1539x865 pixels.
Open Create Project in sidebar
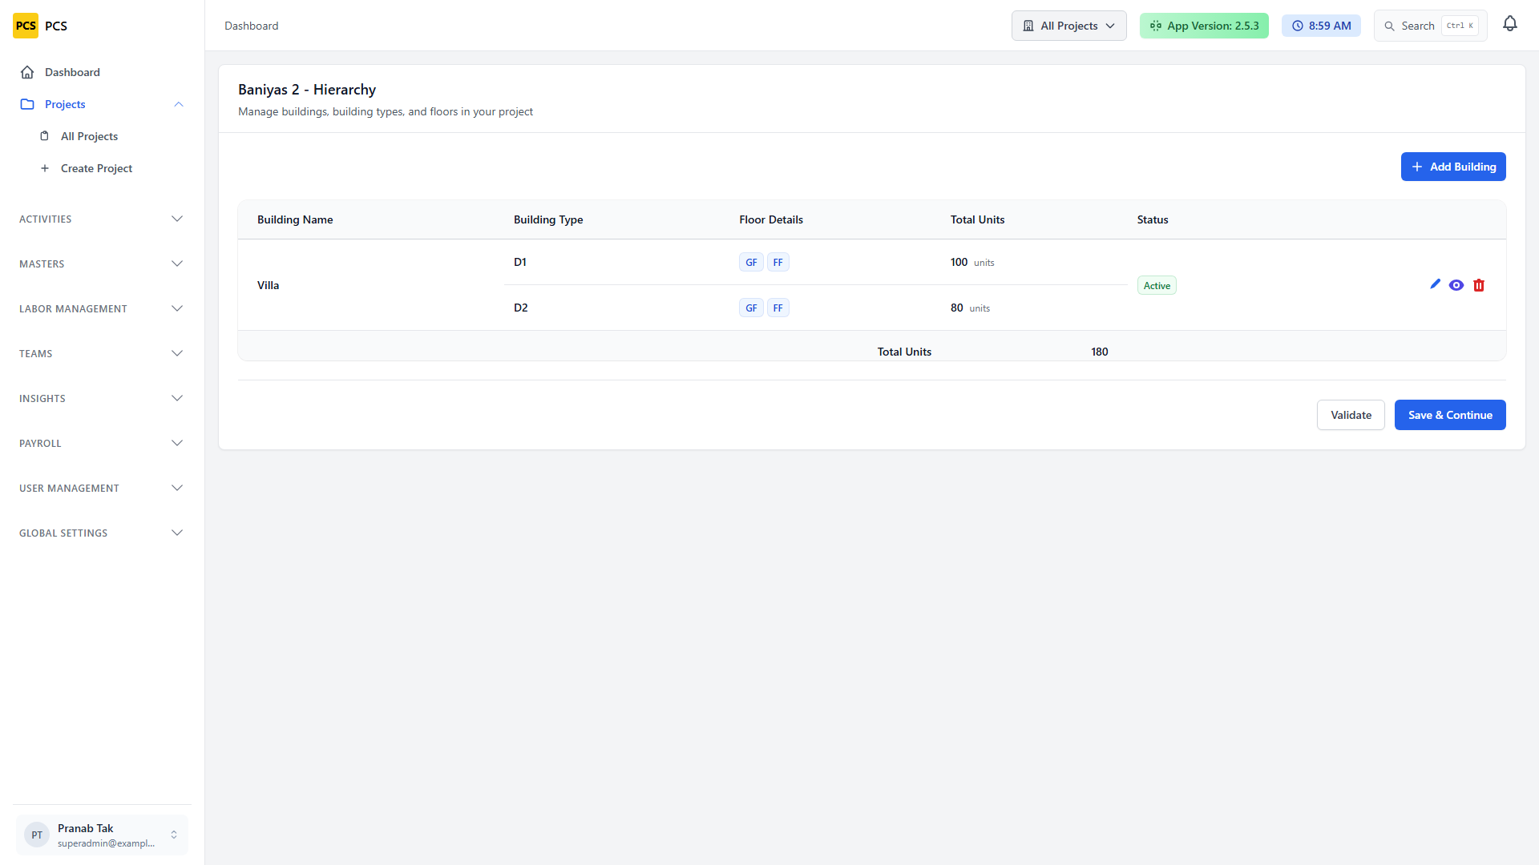tap(96, 168)
